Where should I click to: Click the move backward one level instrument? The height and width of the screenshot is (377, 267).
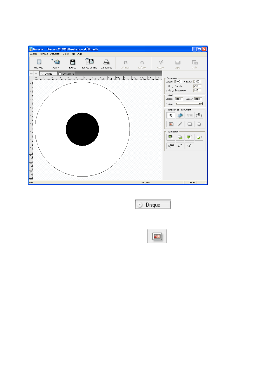point(199,137)
